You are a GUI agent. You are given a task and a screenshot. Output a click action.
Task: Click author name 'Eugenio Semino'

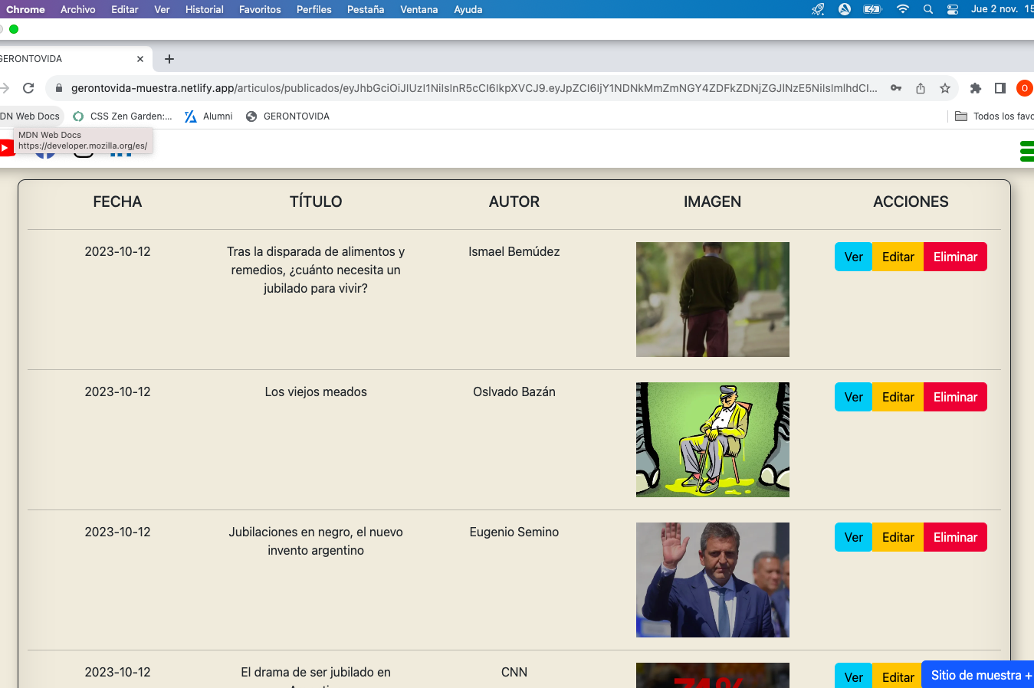click(514, 532)
